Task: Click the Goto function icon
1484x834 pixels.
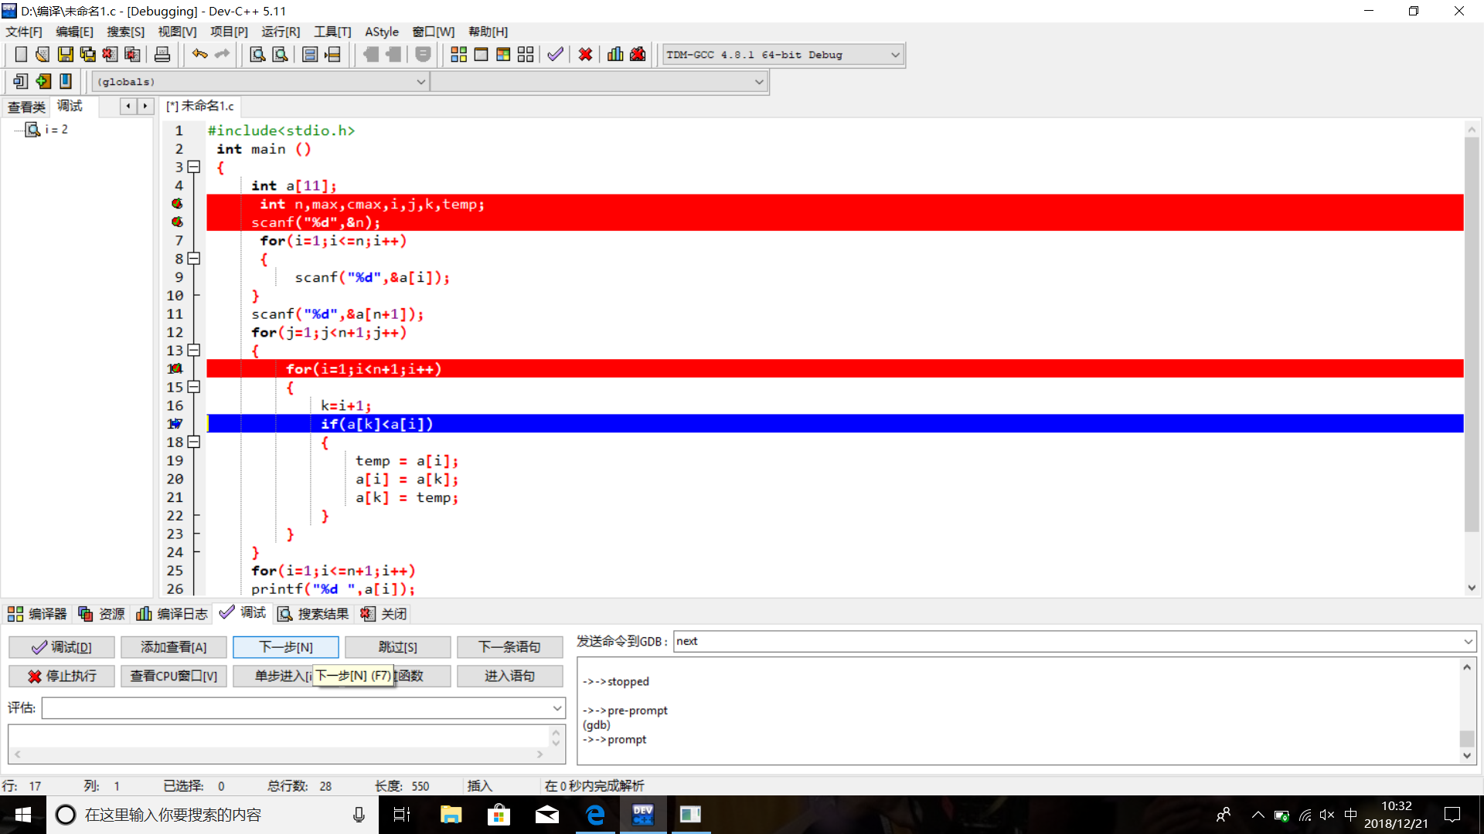Action: point(310,55)
